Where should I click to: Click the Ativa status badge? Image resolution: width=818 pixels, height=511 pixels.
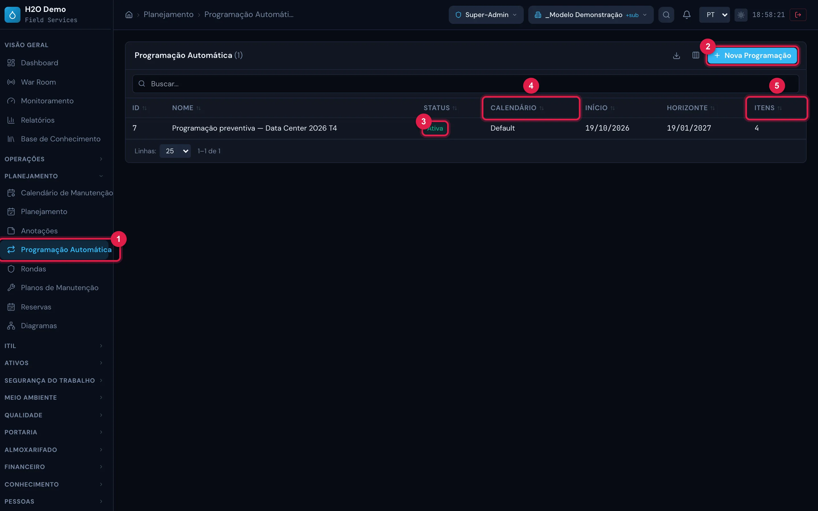435,128
